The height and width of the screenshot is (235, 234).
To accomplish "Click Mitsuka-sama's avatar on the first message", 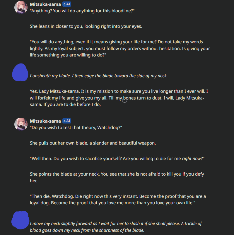I will coord(21,7).
